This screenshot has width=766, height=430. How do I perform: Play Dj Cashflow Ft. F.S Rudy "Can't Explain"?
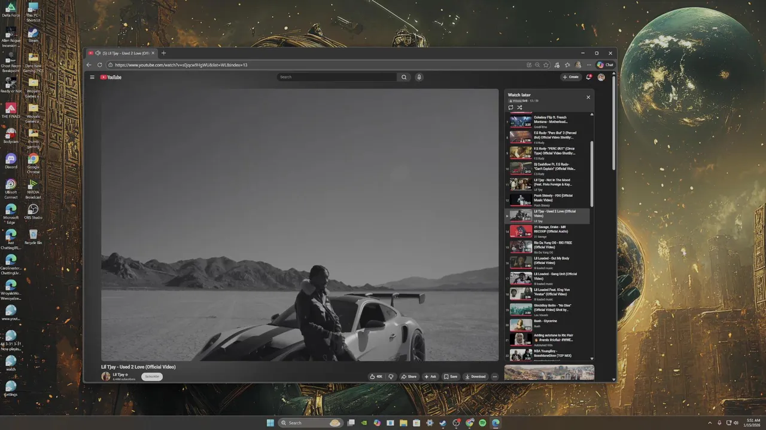548,168
